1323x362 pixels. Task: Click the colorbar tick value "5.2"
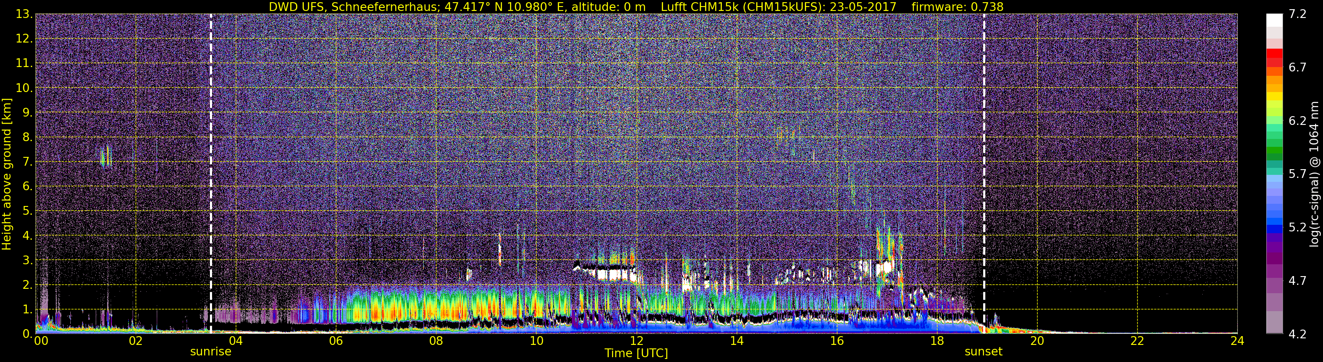coord(1298,227)
